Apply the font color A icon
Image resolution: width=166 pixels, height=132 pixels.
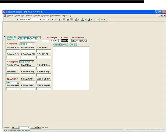(82, 20)
